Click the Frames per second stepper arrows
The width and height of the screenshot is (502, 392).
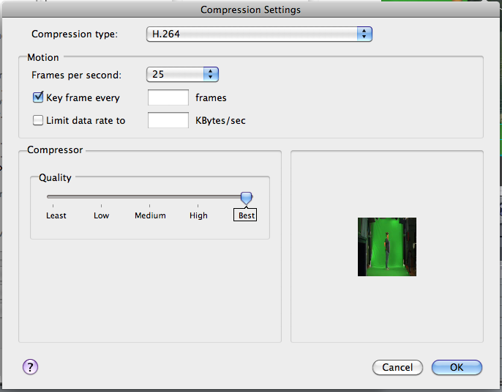[x=211, y=74]
